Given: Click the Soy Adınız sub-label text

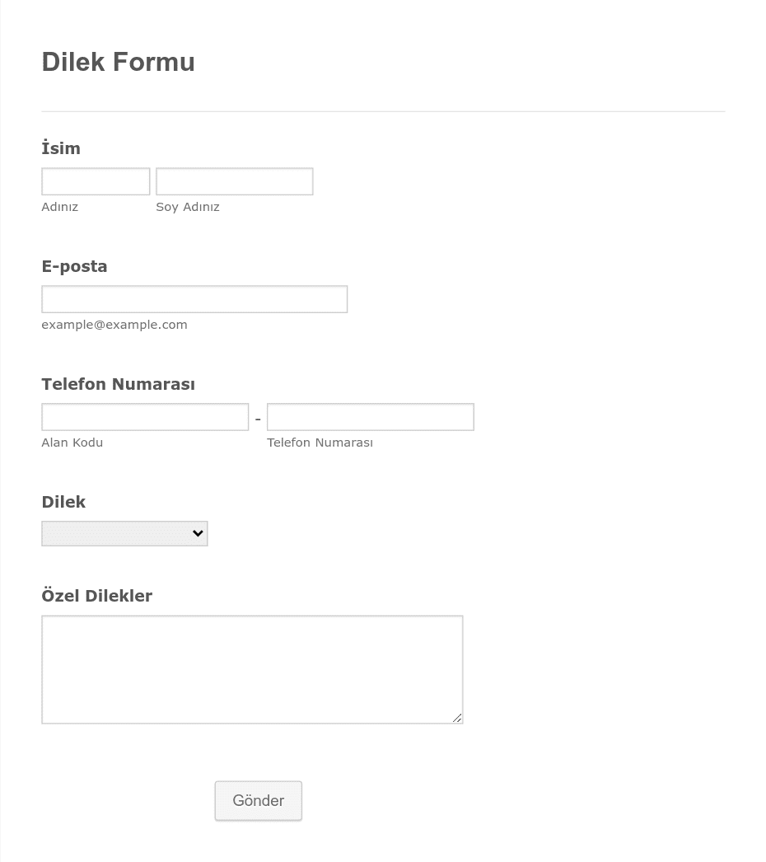Looking at the screenshot, I should pyautogui.click(x=188, y=207).
